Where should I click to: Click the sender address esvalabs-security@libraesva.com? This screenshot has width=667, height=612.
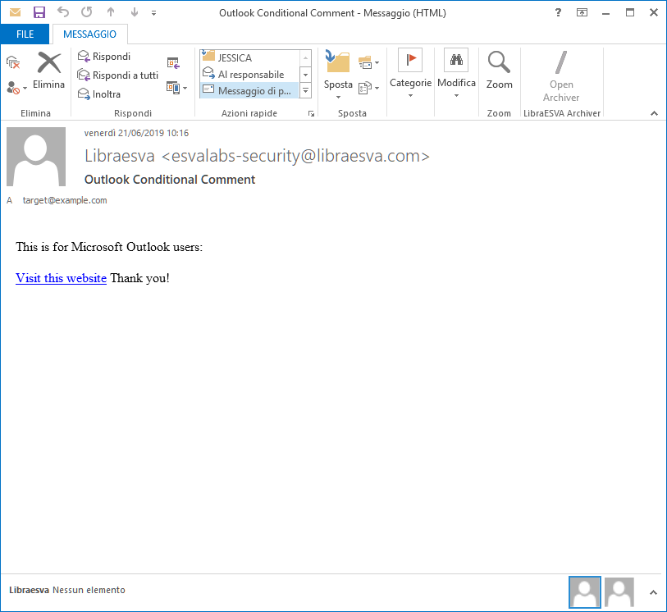tap(295, 156)
